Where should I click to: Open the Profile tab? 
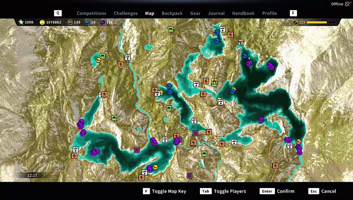pyautogui.click(x=269, y=13)
